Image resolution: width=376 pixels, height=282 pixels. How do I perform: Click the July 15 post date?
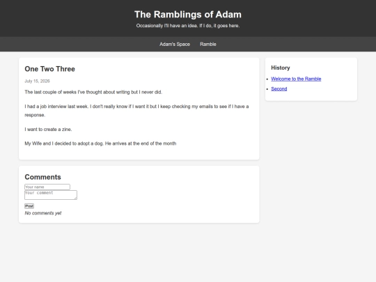(37, 81)
